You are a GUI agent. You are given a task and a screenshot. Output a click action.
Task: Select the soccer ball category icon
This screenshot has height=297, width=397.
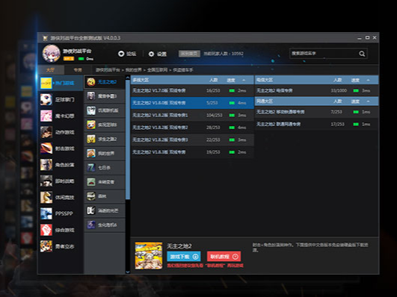[46, 99]
